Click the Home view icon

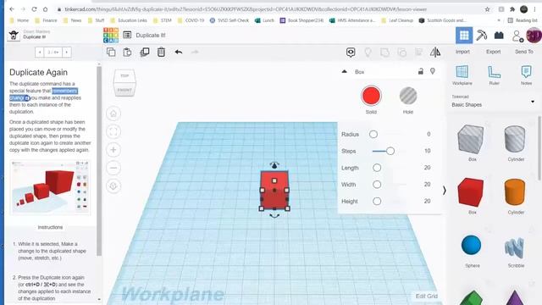pyautogui.click(x=113, y=114)
